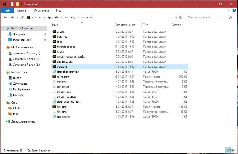The image size is (238, 154).
Task: Click the Back navigation arrow
Action: pyautogui.click(x=5, y=18)
